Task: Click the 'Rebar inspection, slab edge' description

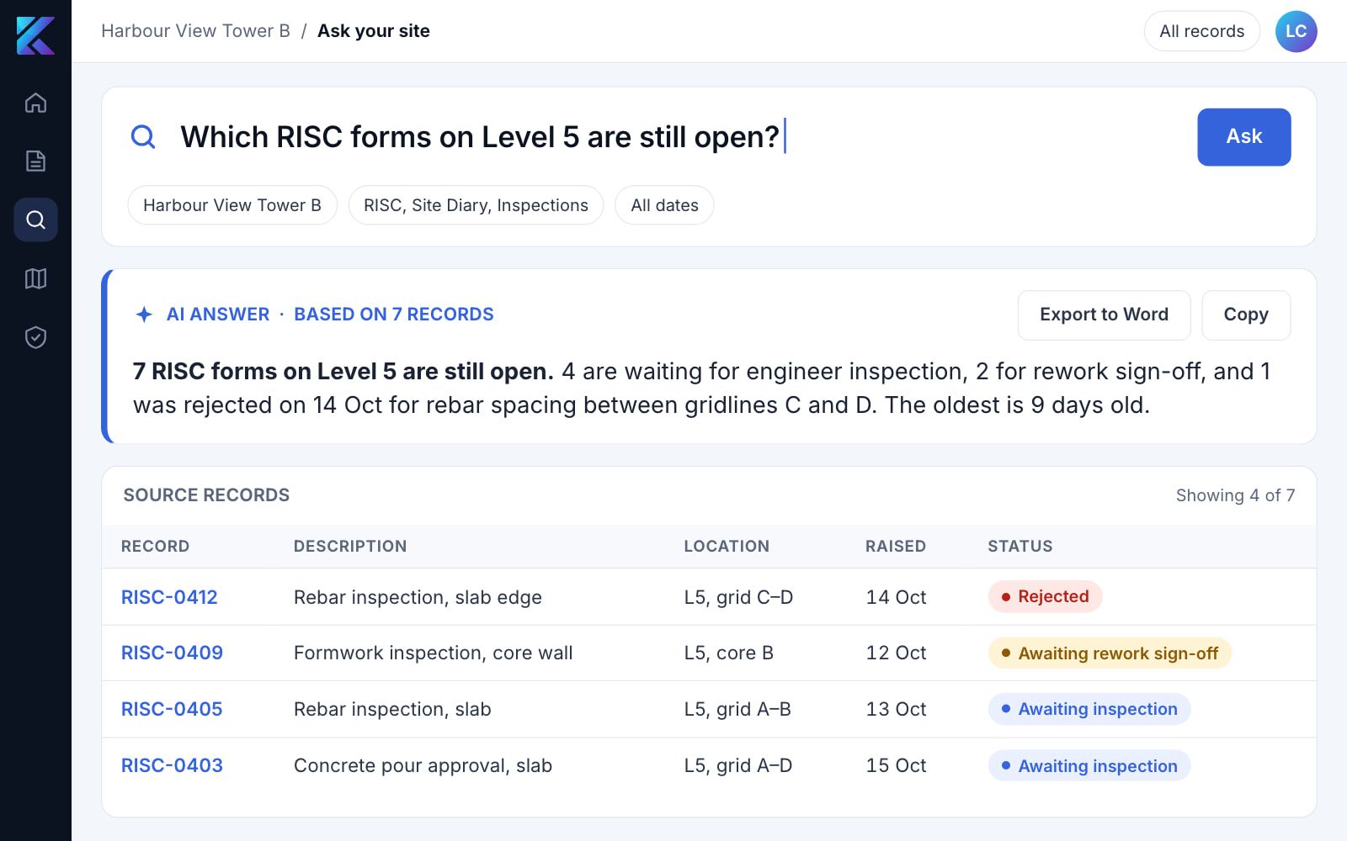Action: (418, 597)
